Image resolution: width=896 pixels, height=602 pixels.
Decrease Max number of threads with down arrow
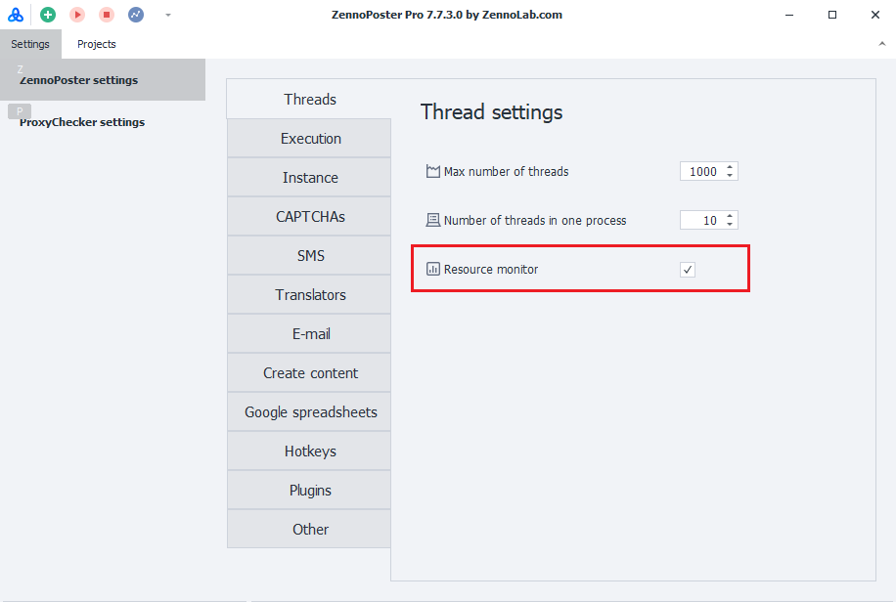tap(730, 175)
